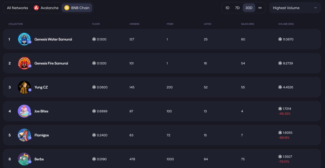The image size is (325, 168).
Task: Click verified badge on Berbs
Action: coord(30,162)
